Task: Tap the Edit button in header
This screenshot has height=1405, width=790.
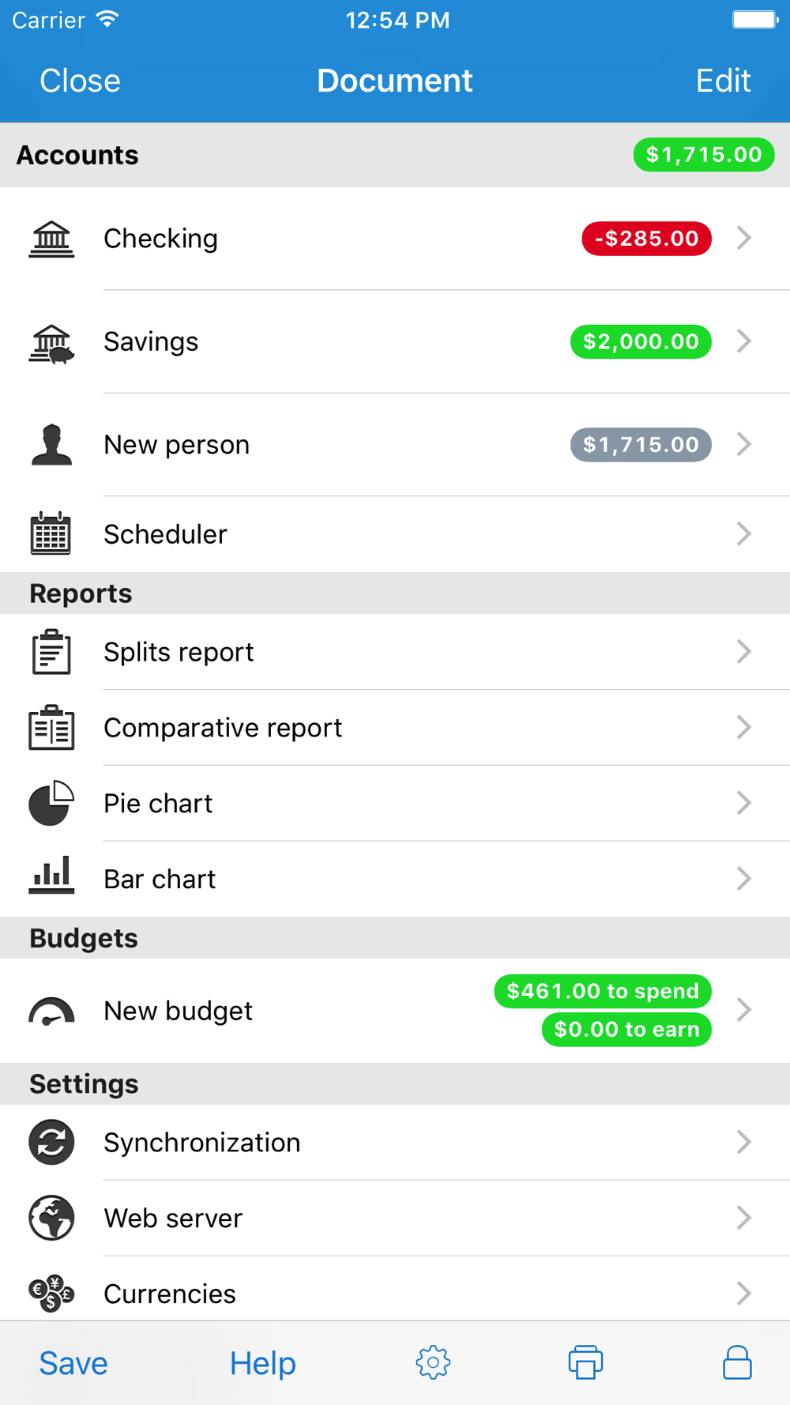Action: pyautogui.click(x=723, y=81)
